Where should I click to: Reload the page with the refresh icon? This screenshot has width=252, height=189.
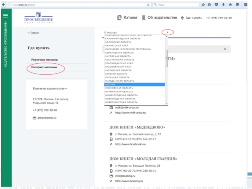(148, 5)
